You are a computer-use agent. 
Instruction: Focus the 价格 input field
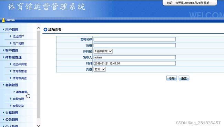click(x=134, y=45)
